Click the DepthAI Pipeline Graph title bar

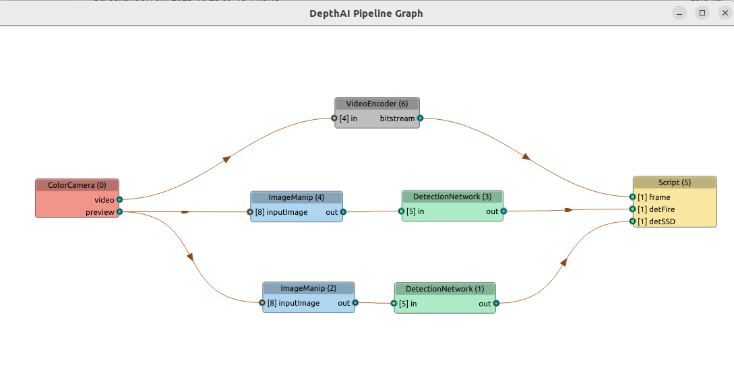tap(366, 13)
